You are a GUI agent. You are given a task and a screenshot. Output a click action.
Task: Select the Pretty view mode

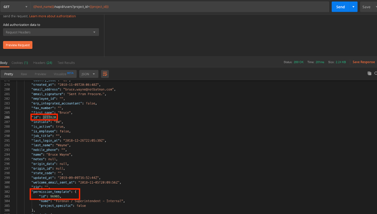9,74
